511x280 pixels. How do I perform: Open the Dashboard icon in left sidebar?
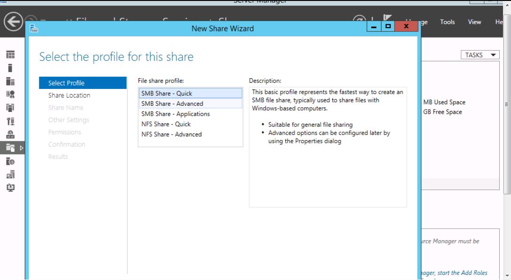[9, 54]
